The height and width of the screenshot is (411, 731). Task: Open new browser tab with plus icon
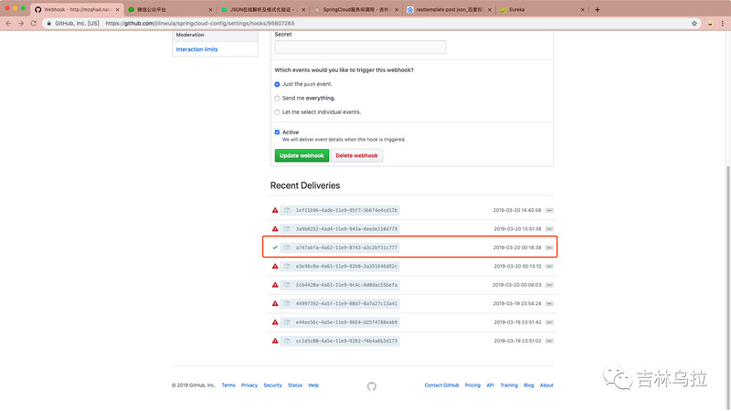point(598,9)
